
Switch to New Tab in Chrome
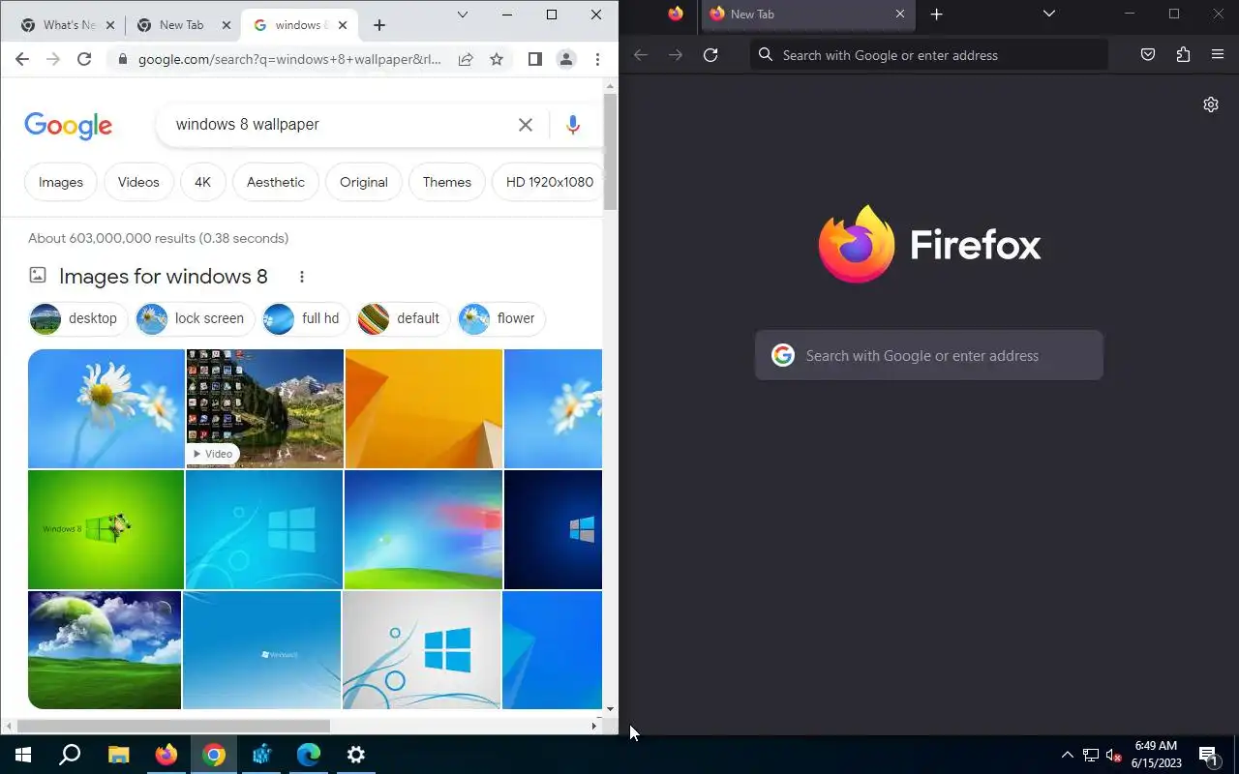click(x=182, y=25)
